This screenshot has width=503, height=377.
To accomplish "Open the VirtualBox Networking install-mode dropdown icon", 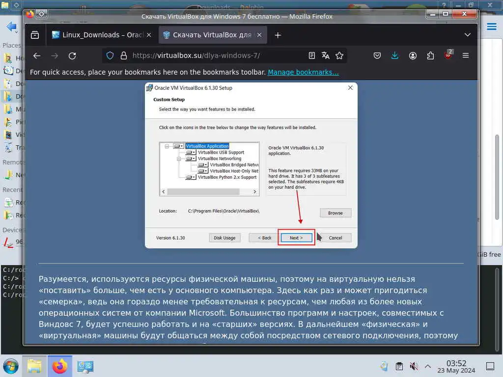I will pyautogui.click(x=191, y=159).
